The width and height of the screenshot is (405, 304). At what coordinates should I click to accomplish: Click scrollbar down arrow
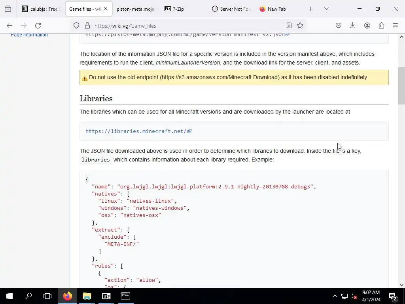click(x=401, y=285)
